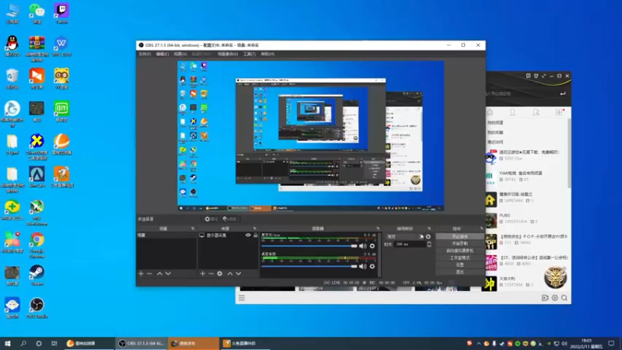622x350 pixels.
Task: Click the Windows Start button on taskbar
Action: [x=8, y=343]
